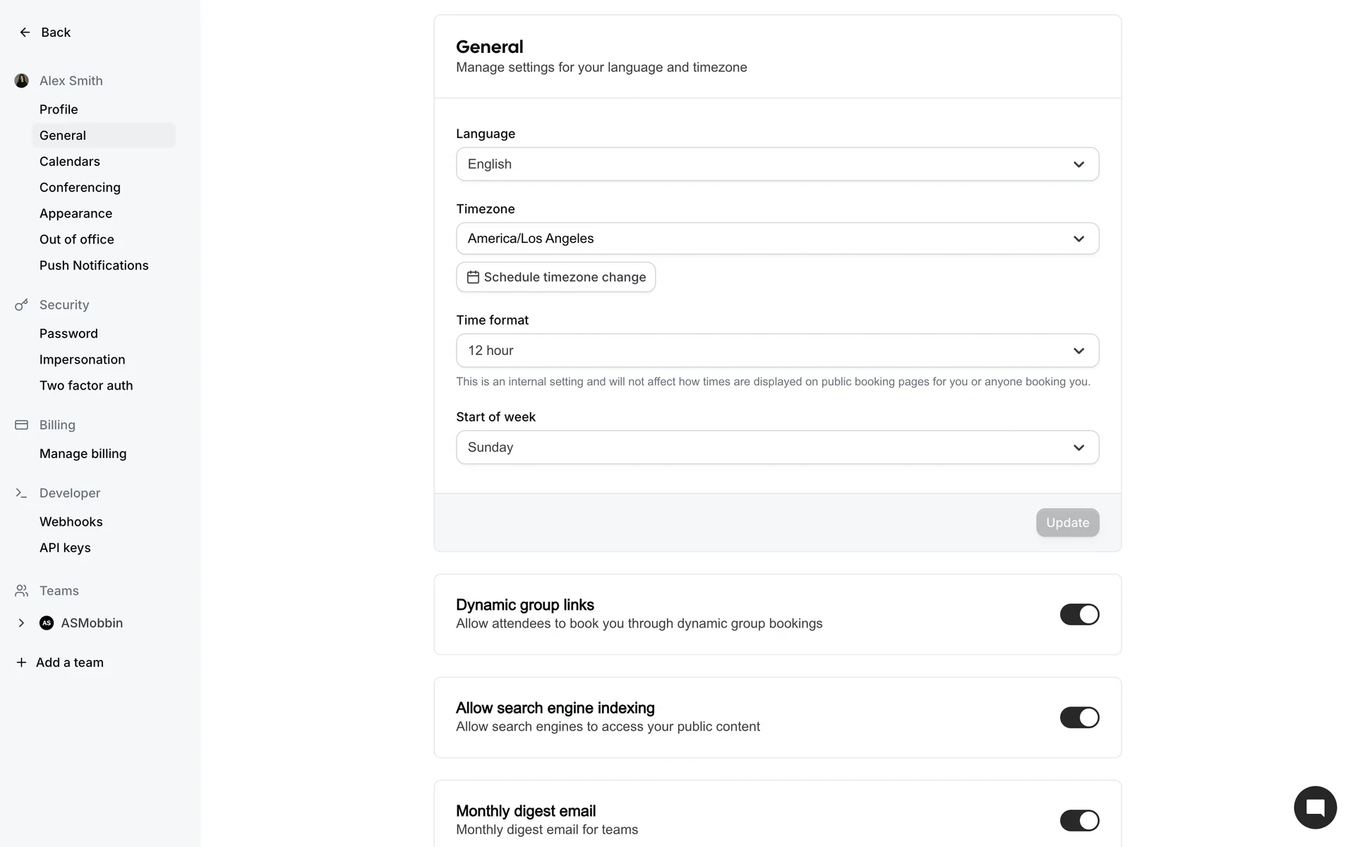Open the Timezone dropdown

point(777,239)
